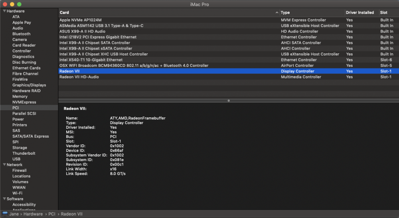Click Radeon VII in the path bar

71,214
